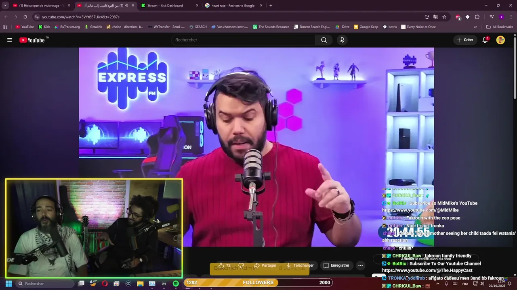Click Windows taskbar Rechercher search box
Viewport: 517px width, 290px height.
pyautogui.click(x=45, y=284)
